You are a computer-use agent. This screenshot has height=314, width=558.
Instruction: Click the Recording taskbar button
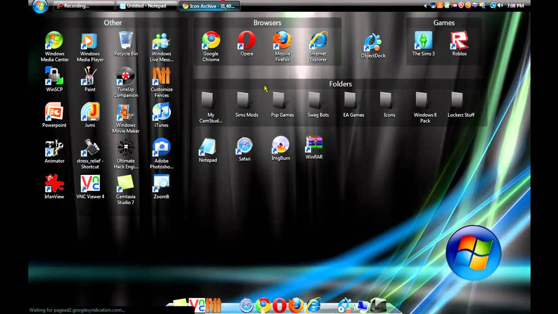click(83, 6)
